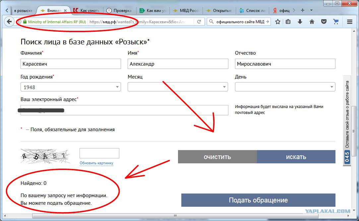Click the 'Ministry of Internal Affairs RF (RU)' label
The image size is (359, 221).
[x=57, y=22]
